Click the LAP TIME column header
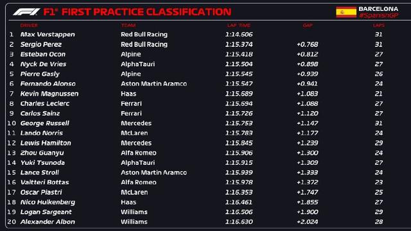 [239, 26]
